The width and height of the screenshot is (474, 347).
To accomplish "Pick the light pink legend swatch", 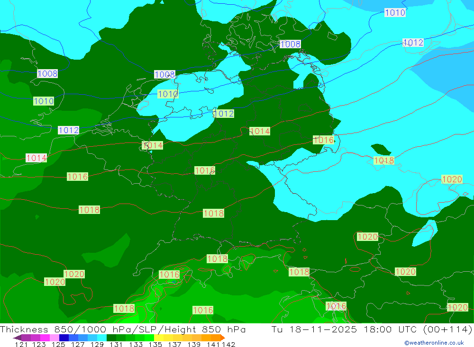I will click(55, 338).
